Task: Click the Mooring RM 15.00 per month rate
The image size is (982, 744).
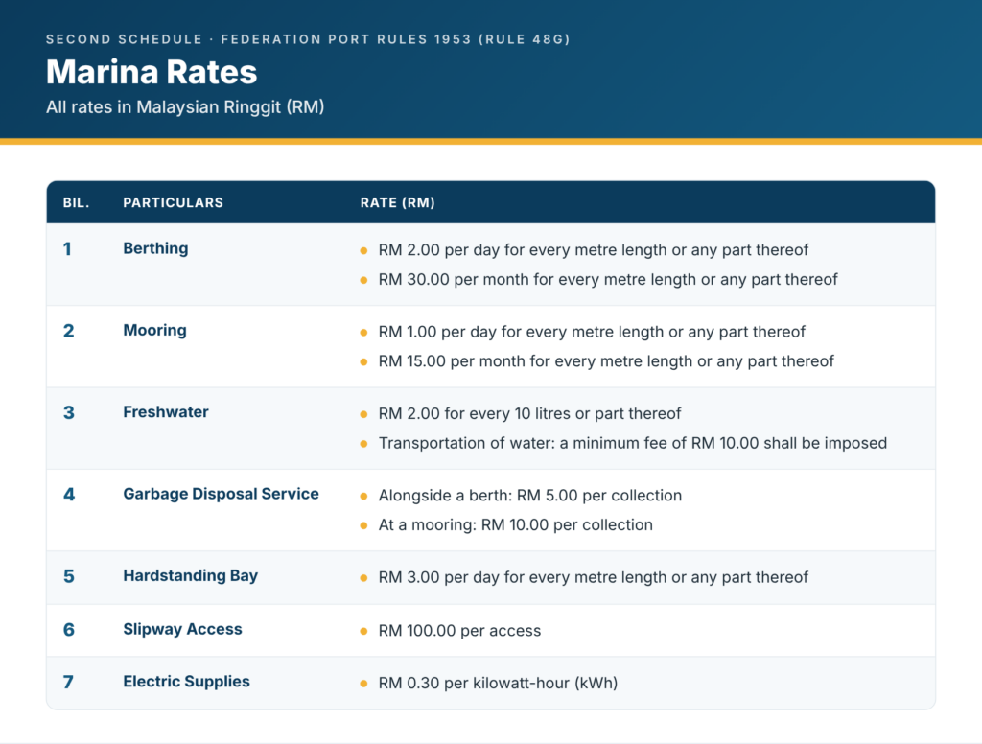Action: pyautogui.click(x=606, y=361)
